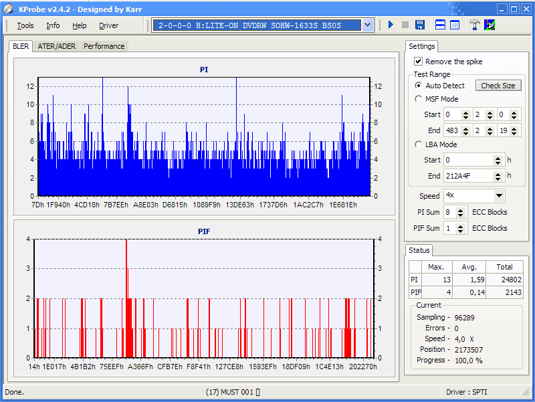
Task: Open the hammer tool settings icon
Action: (x=475, y=25)
